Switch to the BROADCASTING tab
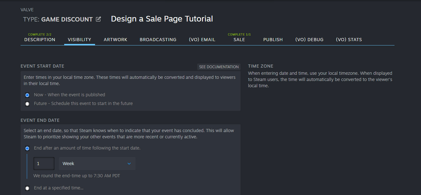 pyautogui.click(x=158, y=39)
